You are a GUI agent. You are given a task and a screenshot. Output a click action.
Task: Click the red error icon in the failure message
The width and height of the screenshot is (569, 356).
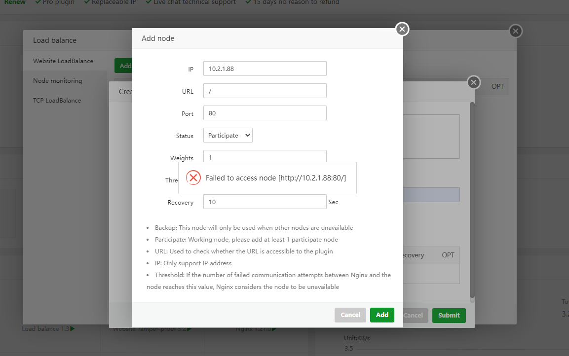point(193,178)
